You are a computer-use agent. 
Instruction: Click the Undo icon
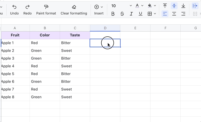click(14, 7)
